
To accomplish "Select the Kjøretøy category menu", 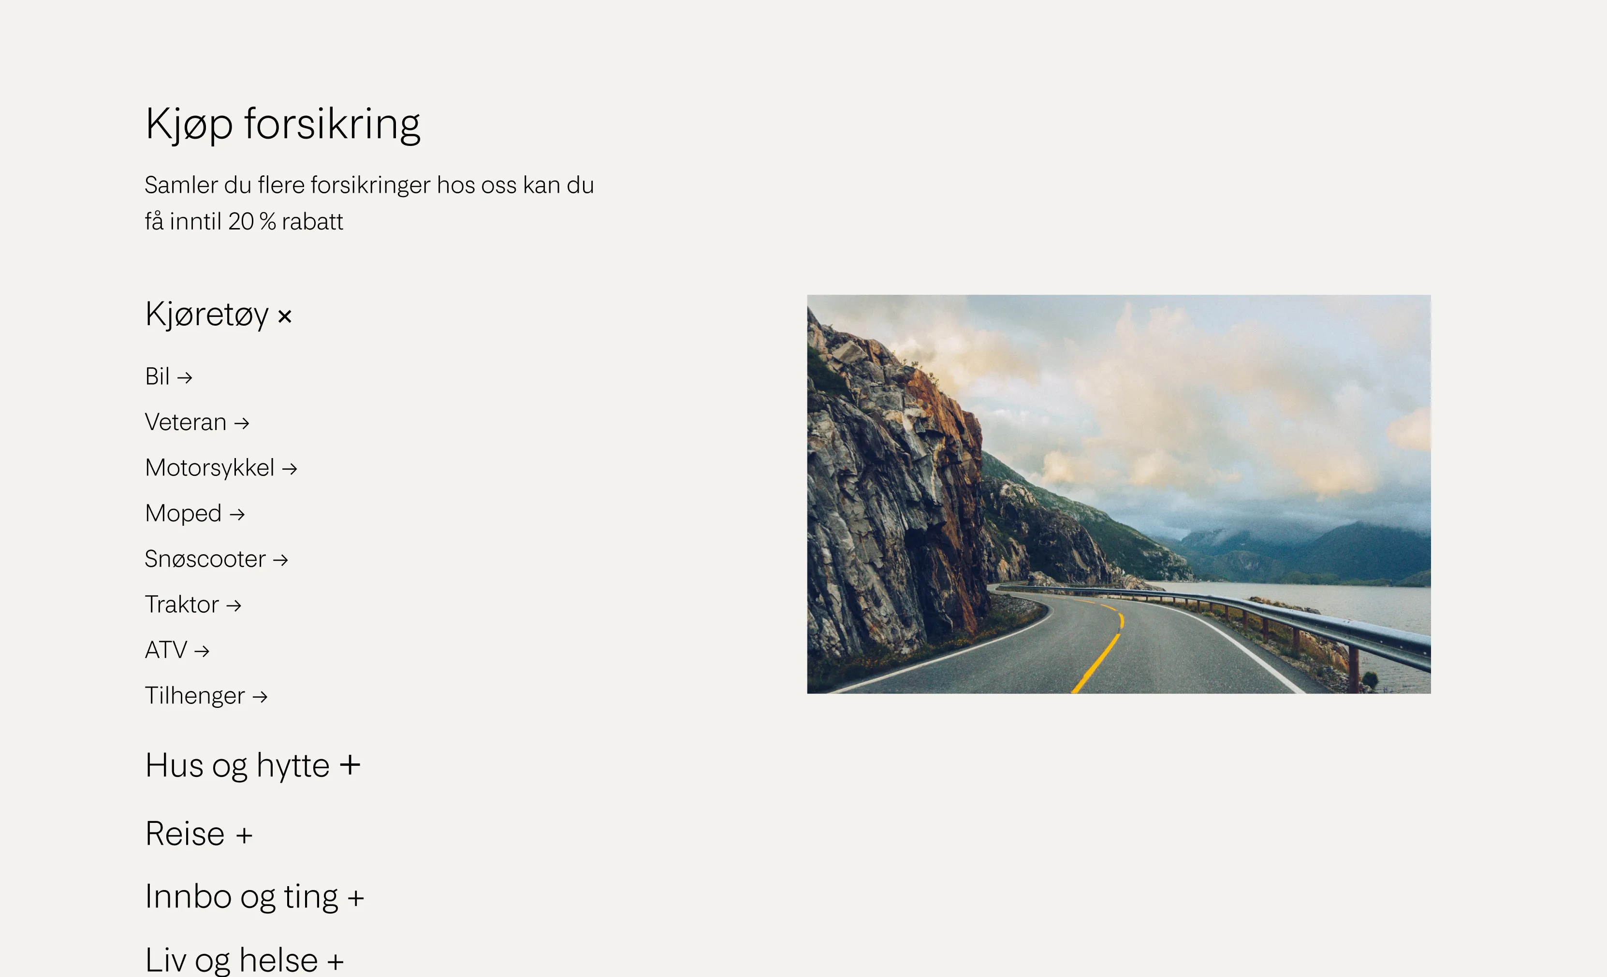I will tap(218, 316).
